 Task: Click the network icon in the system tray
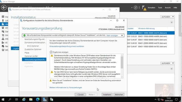pyautogui.click(x=159, y=99)
